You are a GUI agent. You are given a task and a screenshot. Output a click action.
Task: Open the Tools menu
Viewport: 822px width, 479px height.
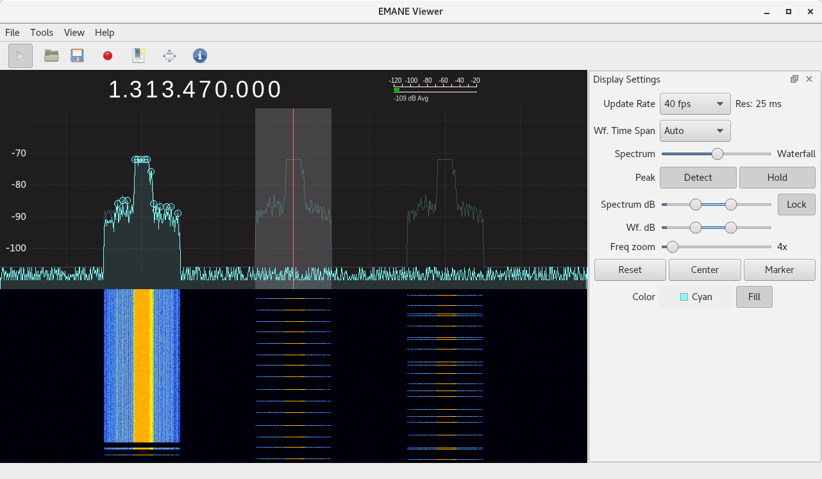pyautogui.click(x=42, y=33)
